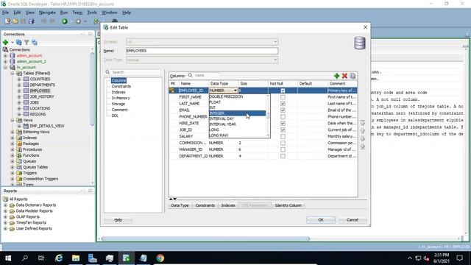This screenshot has height=265, width=471.
Task: Select DDL in the left category list
Action: (115, 116)
